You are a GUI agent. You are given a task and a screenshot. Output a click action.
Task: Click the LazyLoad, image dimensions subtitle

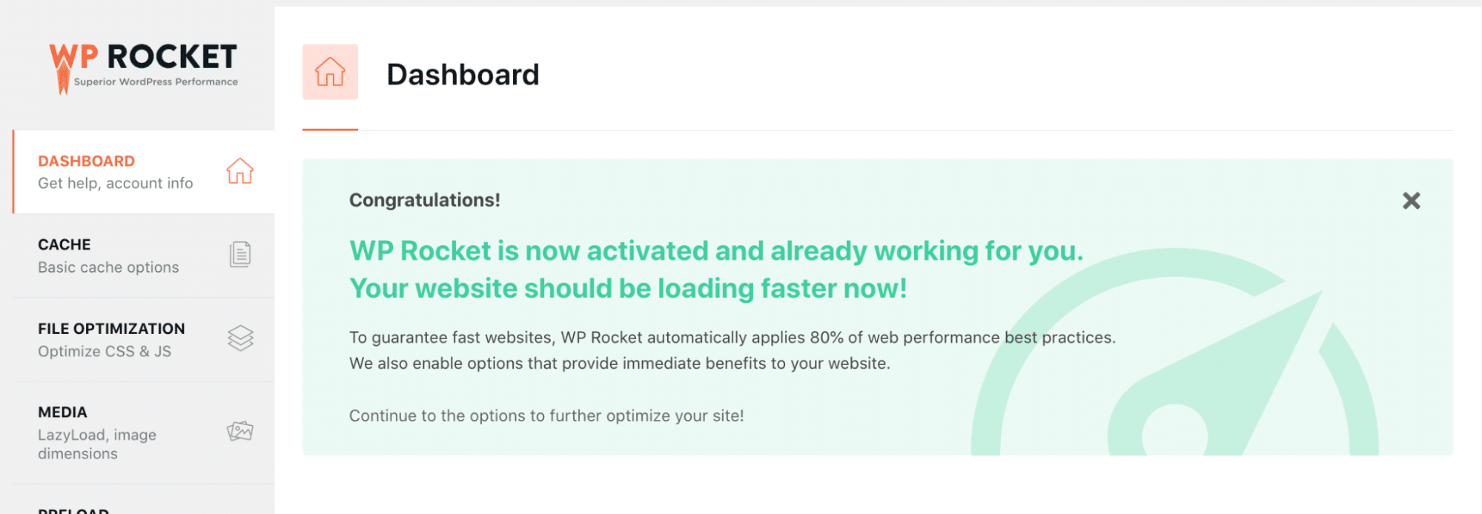click(96, 444)
